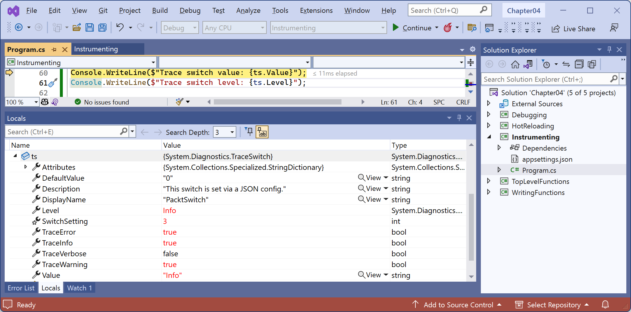Expand the Debugging project node
The height and width of the screenshot is (312, 631).
(488, 114)
